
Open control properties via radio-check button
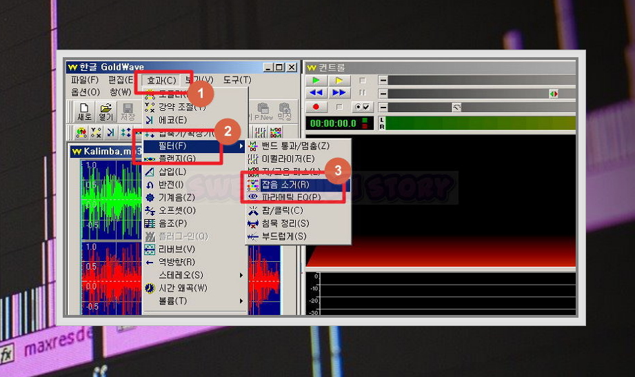click(363, 107)
